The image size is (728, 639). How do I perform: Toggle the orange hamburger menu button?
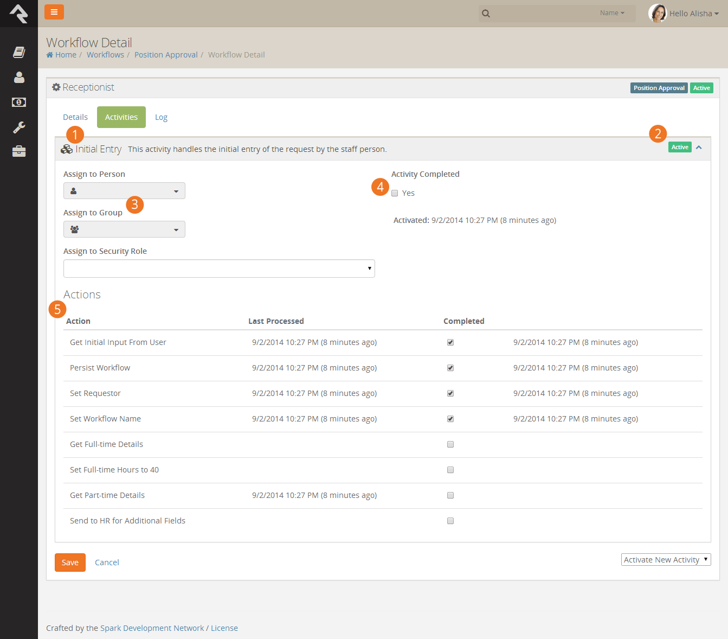(54, 12)
